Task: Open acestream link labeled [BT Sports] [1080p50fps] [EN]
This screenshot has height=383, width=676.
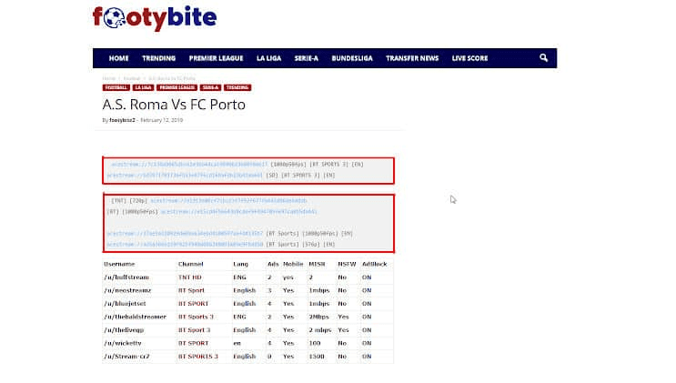Action: click(185, 233)
